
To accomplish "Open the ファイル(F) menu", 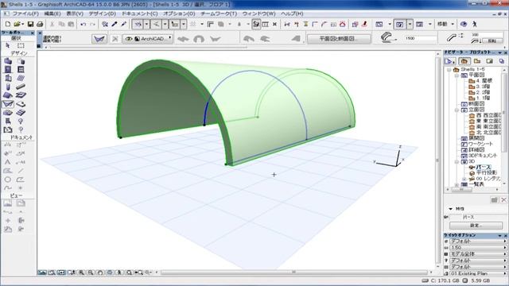I will click(25, 14).
